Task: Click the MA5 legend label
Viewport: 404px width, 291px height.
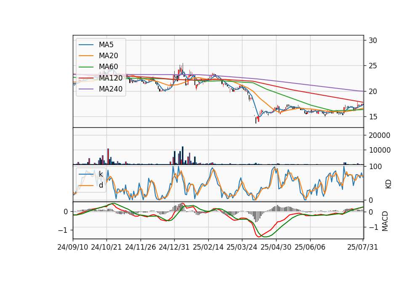Action: [x=106, y=45]
